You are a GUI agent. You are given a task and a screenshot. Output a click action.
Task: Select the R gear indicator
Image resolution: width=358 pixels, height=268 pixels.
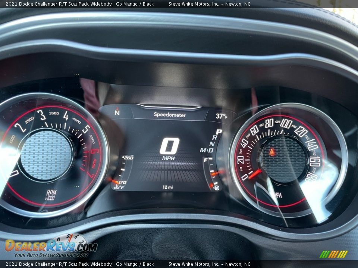[215, 137]
